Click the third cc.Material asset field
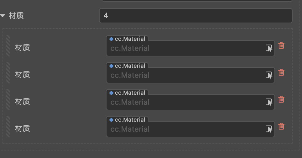Image resolution: width=302 pixels, height=158 pixels. 185,102
